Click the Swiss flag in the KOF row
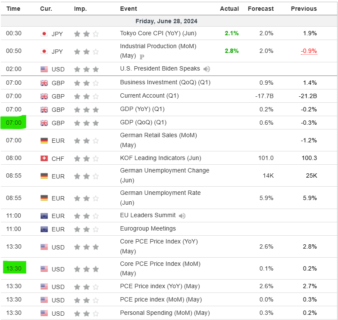 click(x=44, y=158)
